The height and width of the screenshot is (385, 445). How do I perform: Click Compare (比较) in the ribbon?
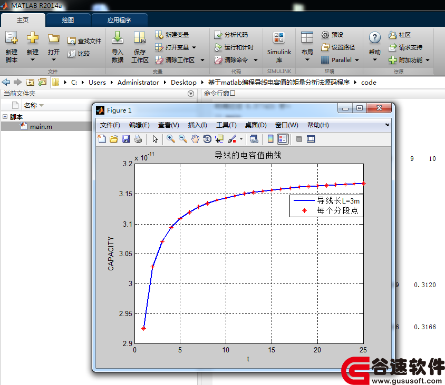coord(79,54)
